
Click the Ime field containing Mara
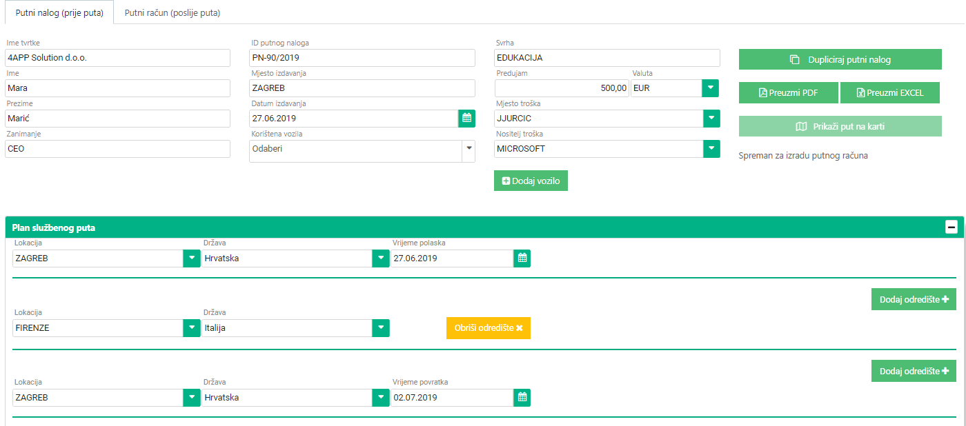[x=117, y=88]
